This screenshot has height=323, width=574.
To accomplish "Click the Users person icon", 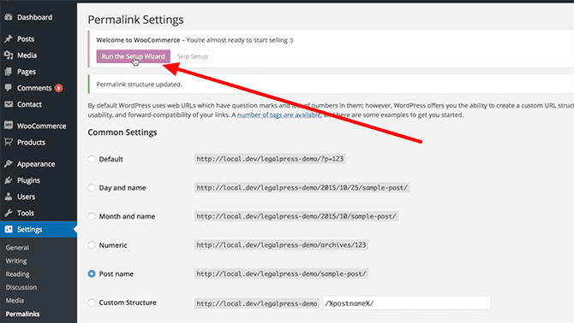I will click(x=9, y=197).
